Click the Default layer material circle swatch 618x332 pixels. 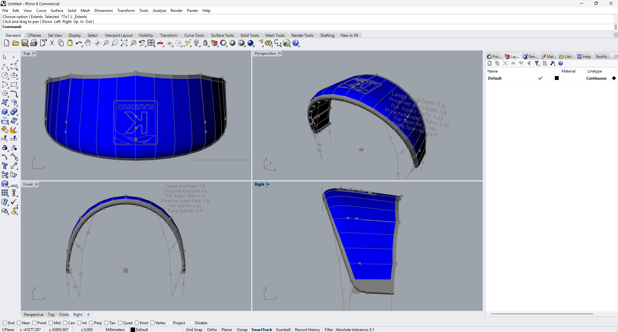click(x=563, y=78)
